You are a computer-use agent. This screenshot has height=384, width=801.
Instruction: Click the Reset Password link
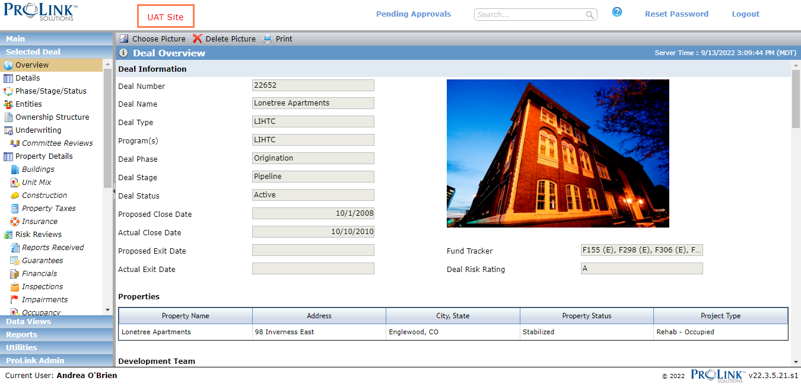pos(676,14)
